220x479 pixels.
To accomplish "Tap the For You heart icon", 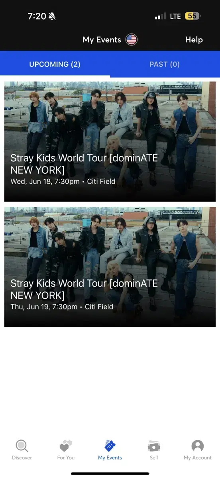I will [66, 446].
